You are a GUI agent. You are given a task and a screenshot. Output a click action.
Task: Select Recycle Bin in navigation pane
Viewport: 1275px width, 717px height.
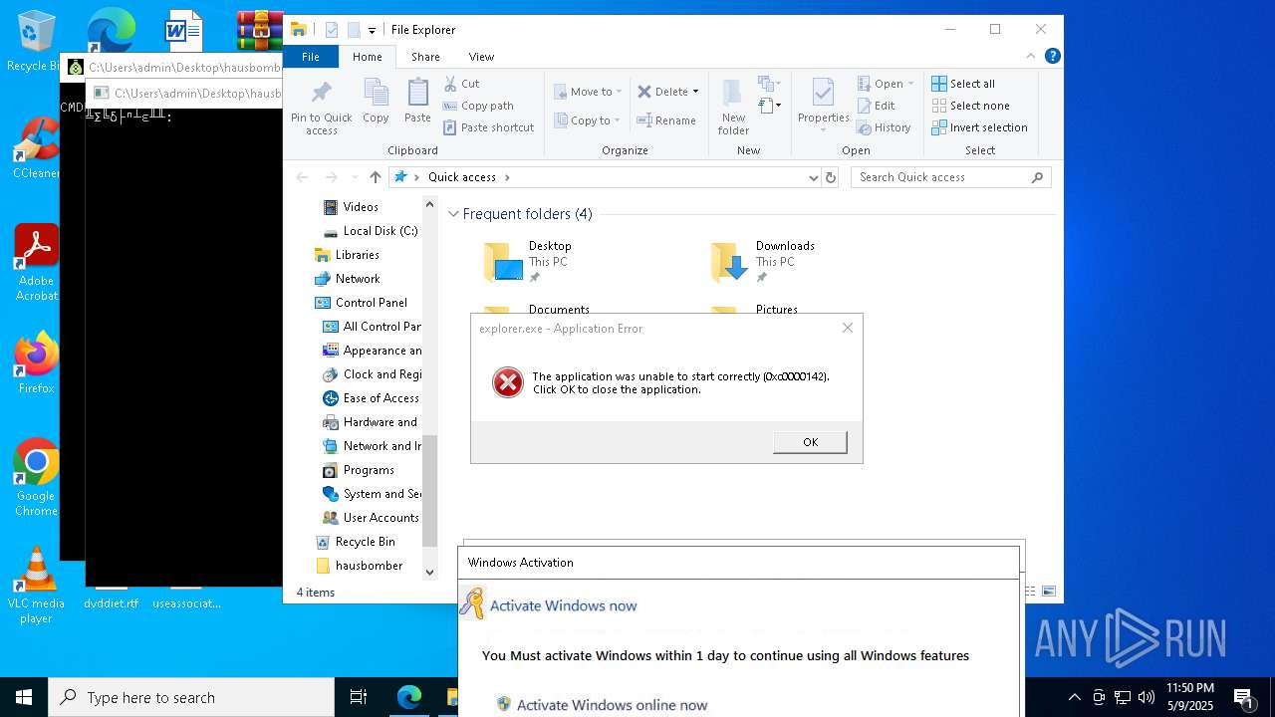click(x=355, y=542)
